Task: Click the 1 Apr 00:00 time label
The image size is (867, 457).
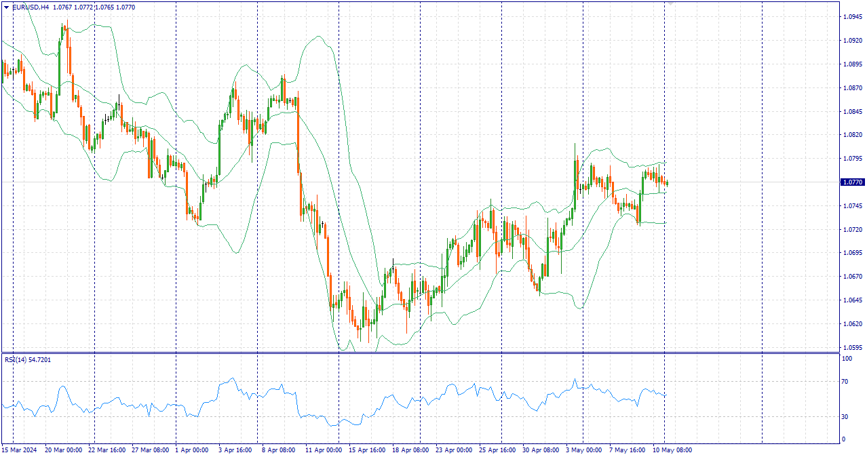Action: point(192,450)
